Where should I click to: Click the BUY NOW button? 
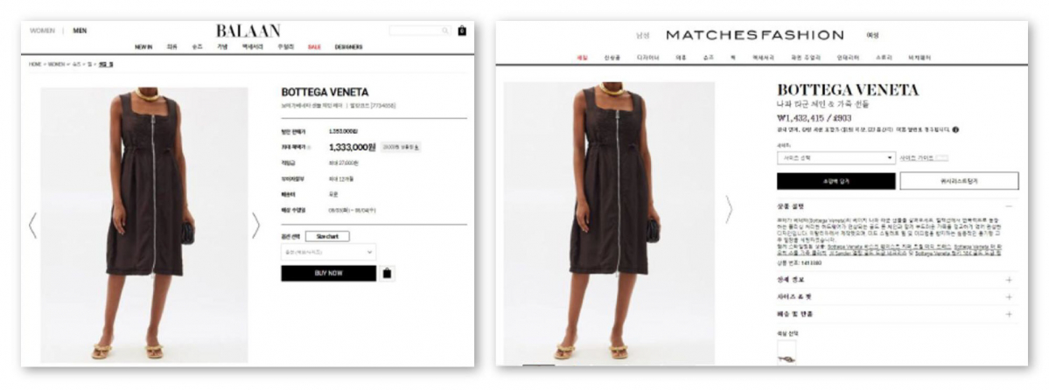(328, 273)
